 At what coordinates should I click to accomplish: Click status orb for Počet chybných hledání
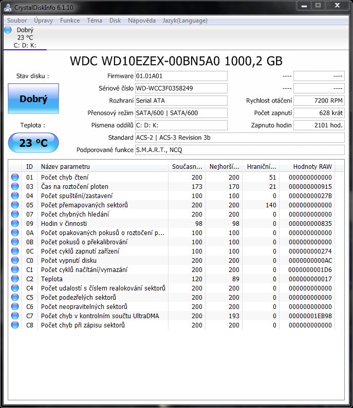coord(15,214)
